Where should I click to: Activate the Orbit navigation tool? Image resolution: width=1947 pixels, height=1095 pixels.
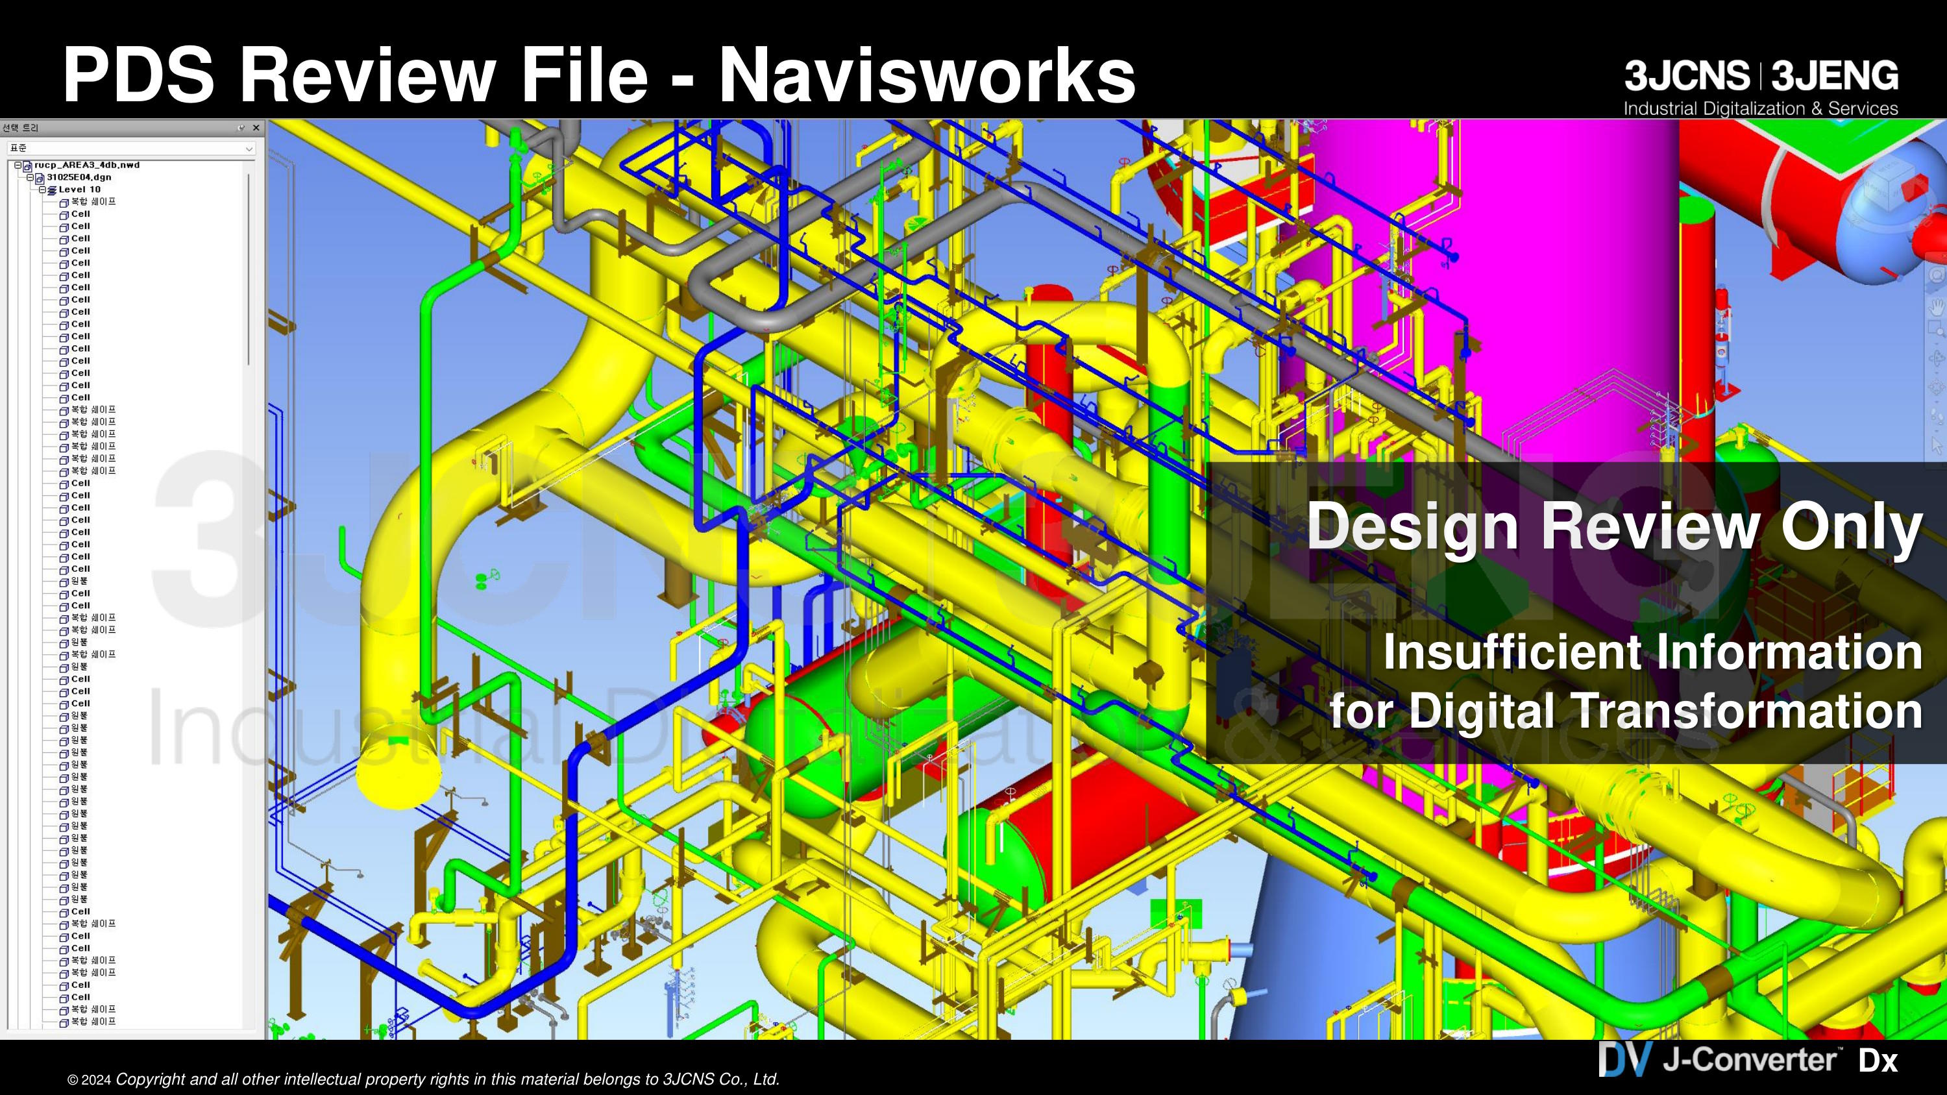(x=1937, y=358)
